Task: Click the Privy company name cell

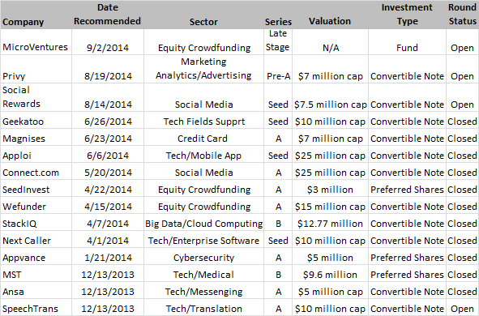Action: coord(36,70)
